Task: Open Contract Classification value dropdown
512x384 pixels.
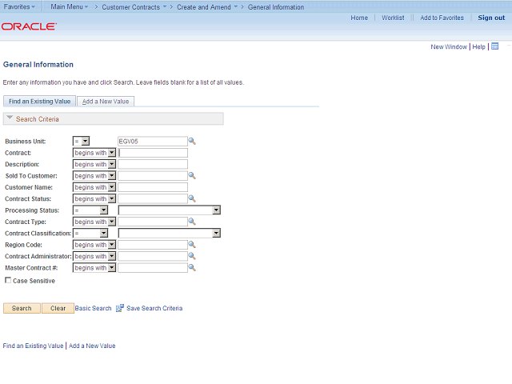Action: (x=169, y=233)
